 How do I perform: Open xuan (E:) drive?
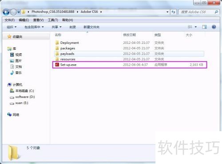(22, 103)
